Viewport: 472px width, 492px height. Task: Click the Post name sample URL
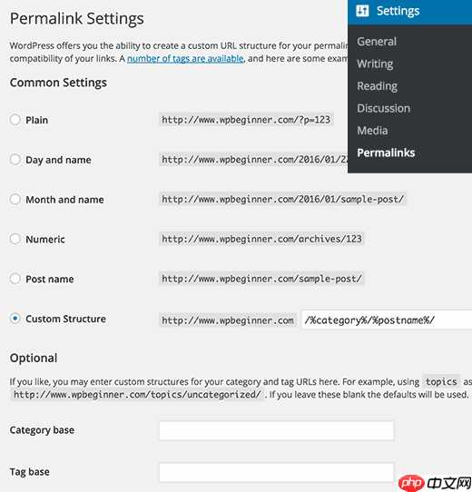pyautogui.click(x=261, y=279)
